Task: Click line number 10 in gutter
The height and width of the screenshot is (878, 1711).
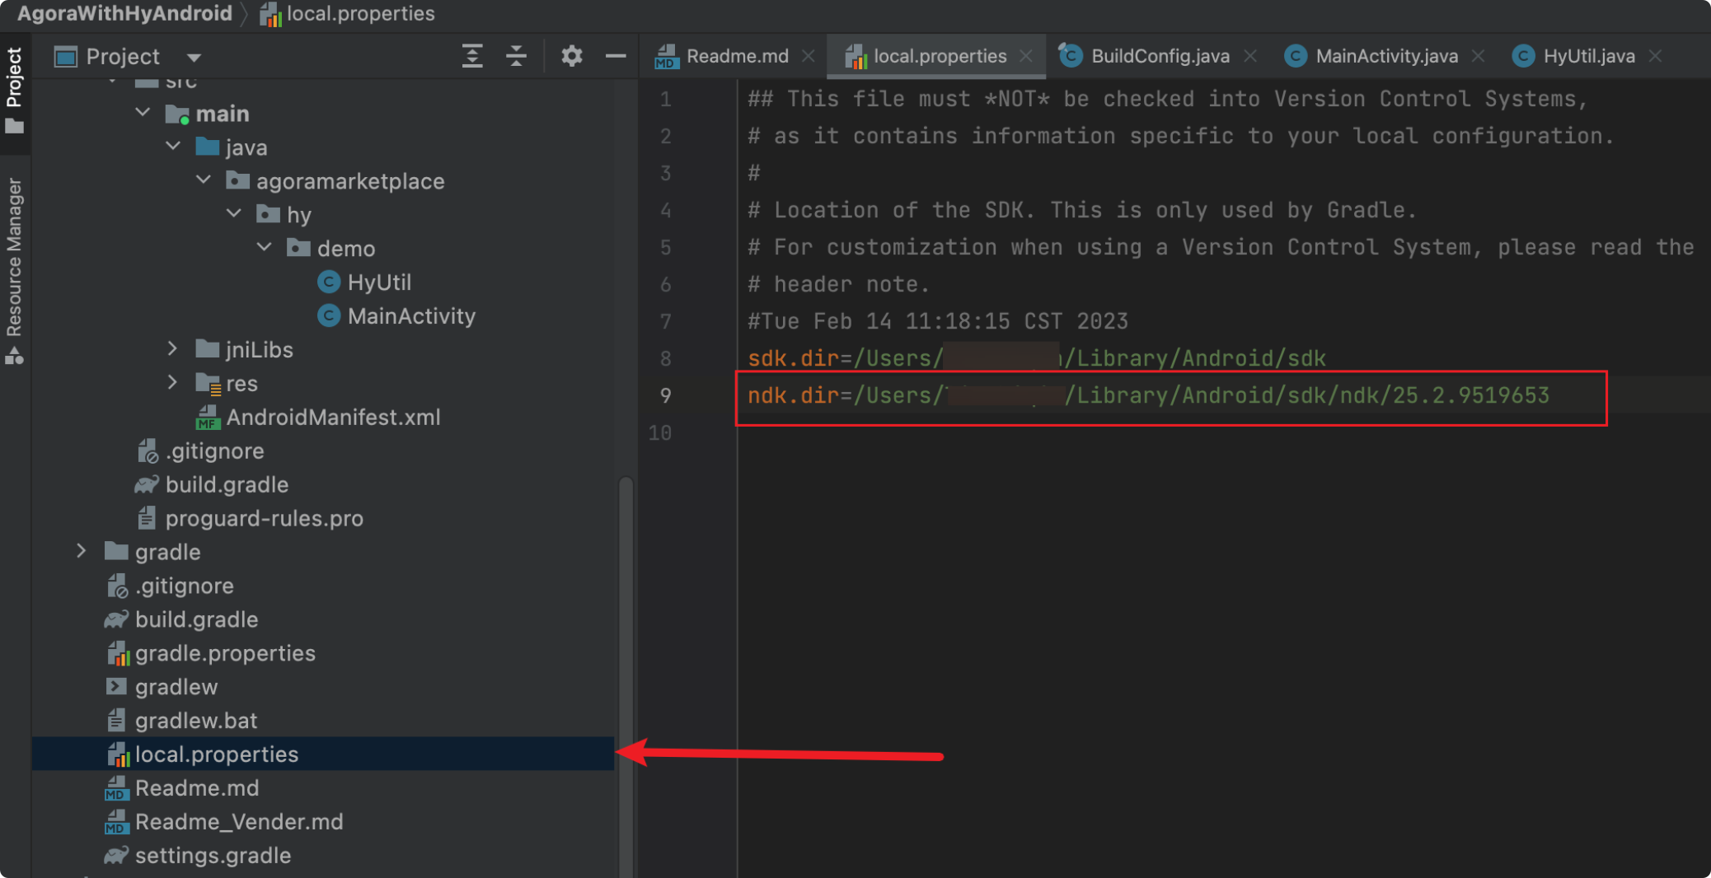Action: point(659,432)
